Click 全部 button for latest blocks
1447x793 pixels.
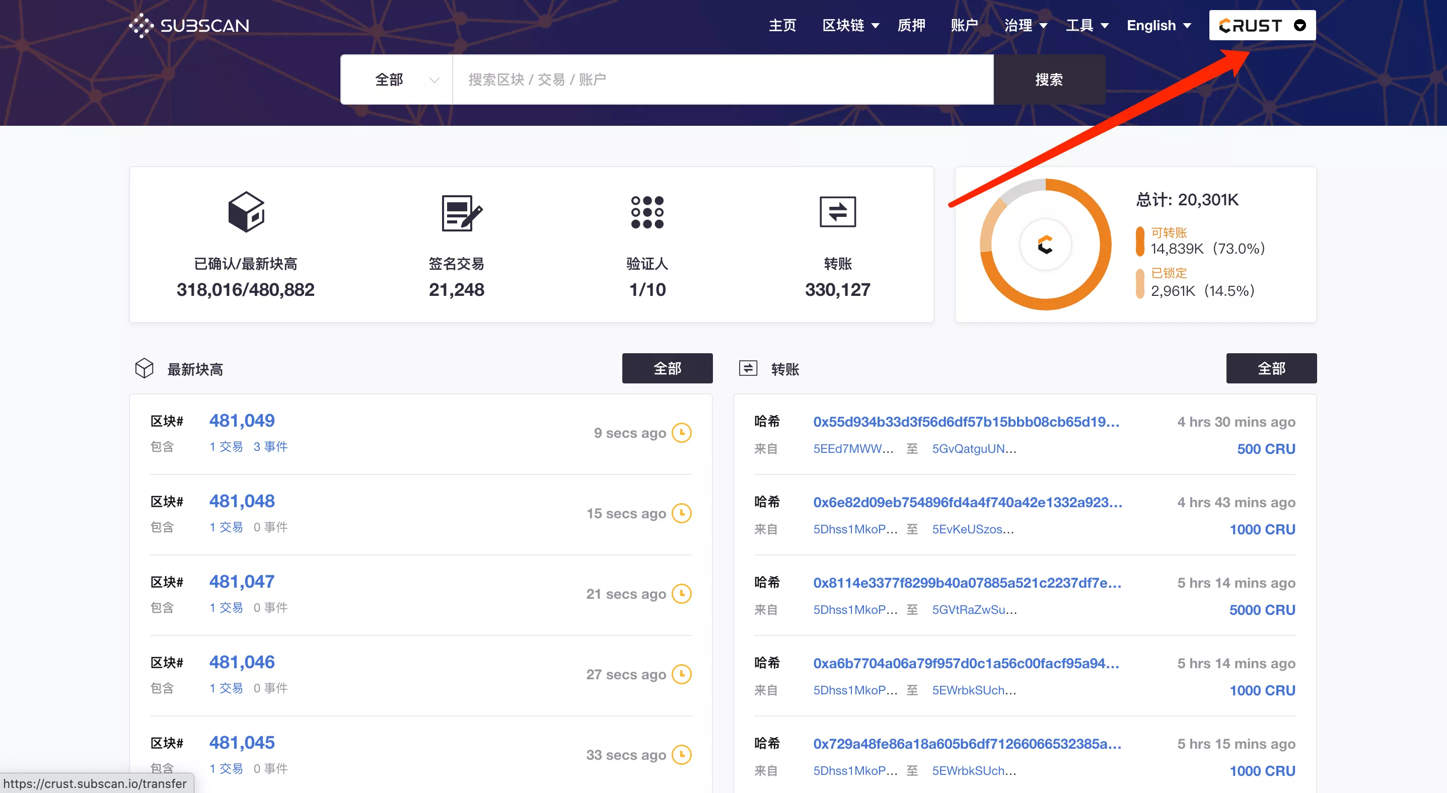pos(667,368)
